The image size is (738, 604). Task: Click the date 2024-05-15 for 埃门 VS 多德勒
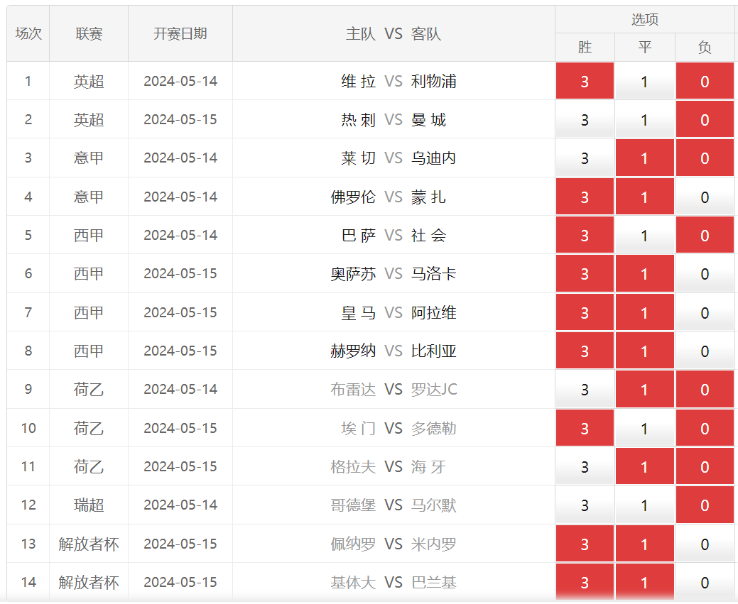(180, 428)
